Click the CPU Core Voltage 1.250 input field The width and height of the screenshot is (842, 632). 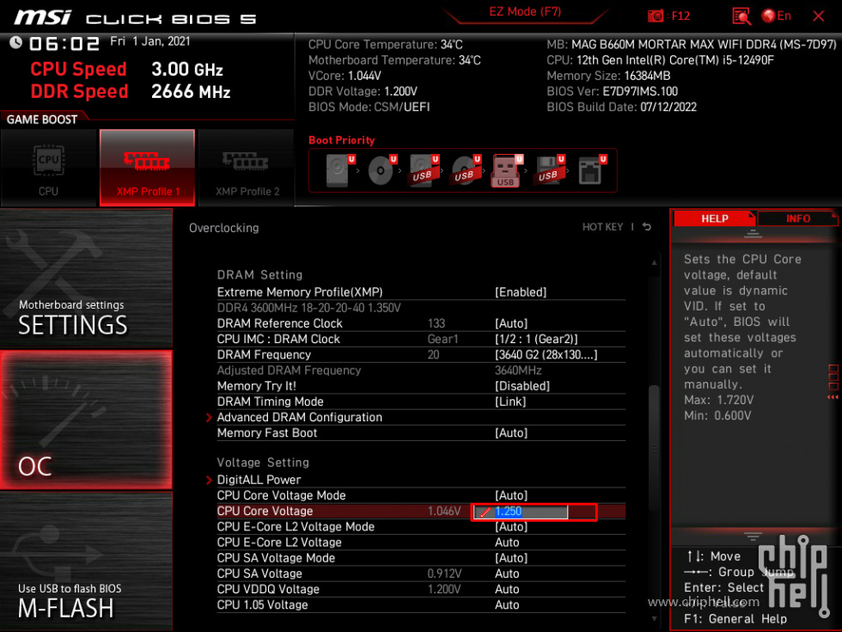click(x=521, y=512)
